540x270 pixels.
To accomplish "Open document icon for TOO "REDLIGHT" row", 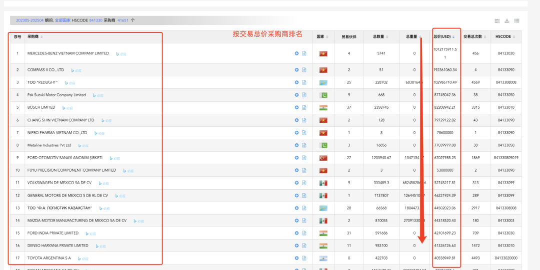I will tap(304, 82).
